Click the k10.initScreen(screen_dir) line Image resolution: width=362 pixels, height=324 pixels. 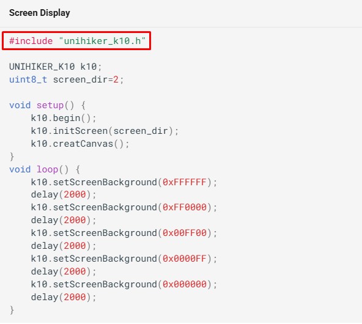click(105, 131)
